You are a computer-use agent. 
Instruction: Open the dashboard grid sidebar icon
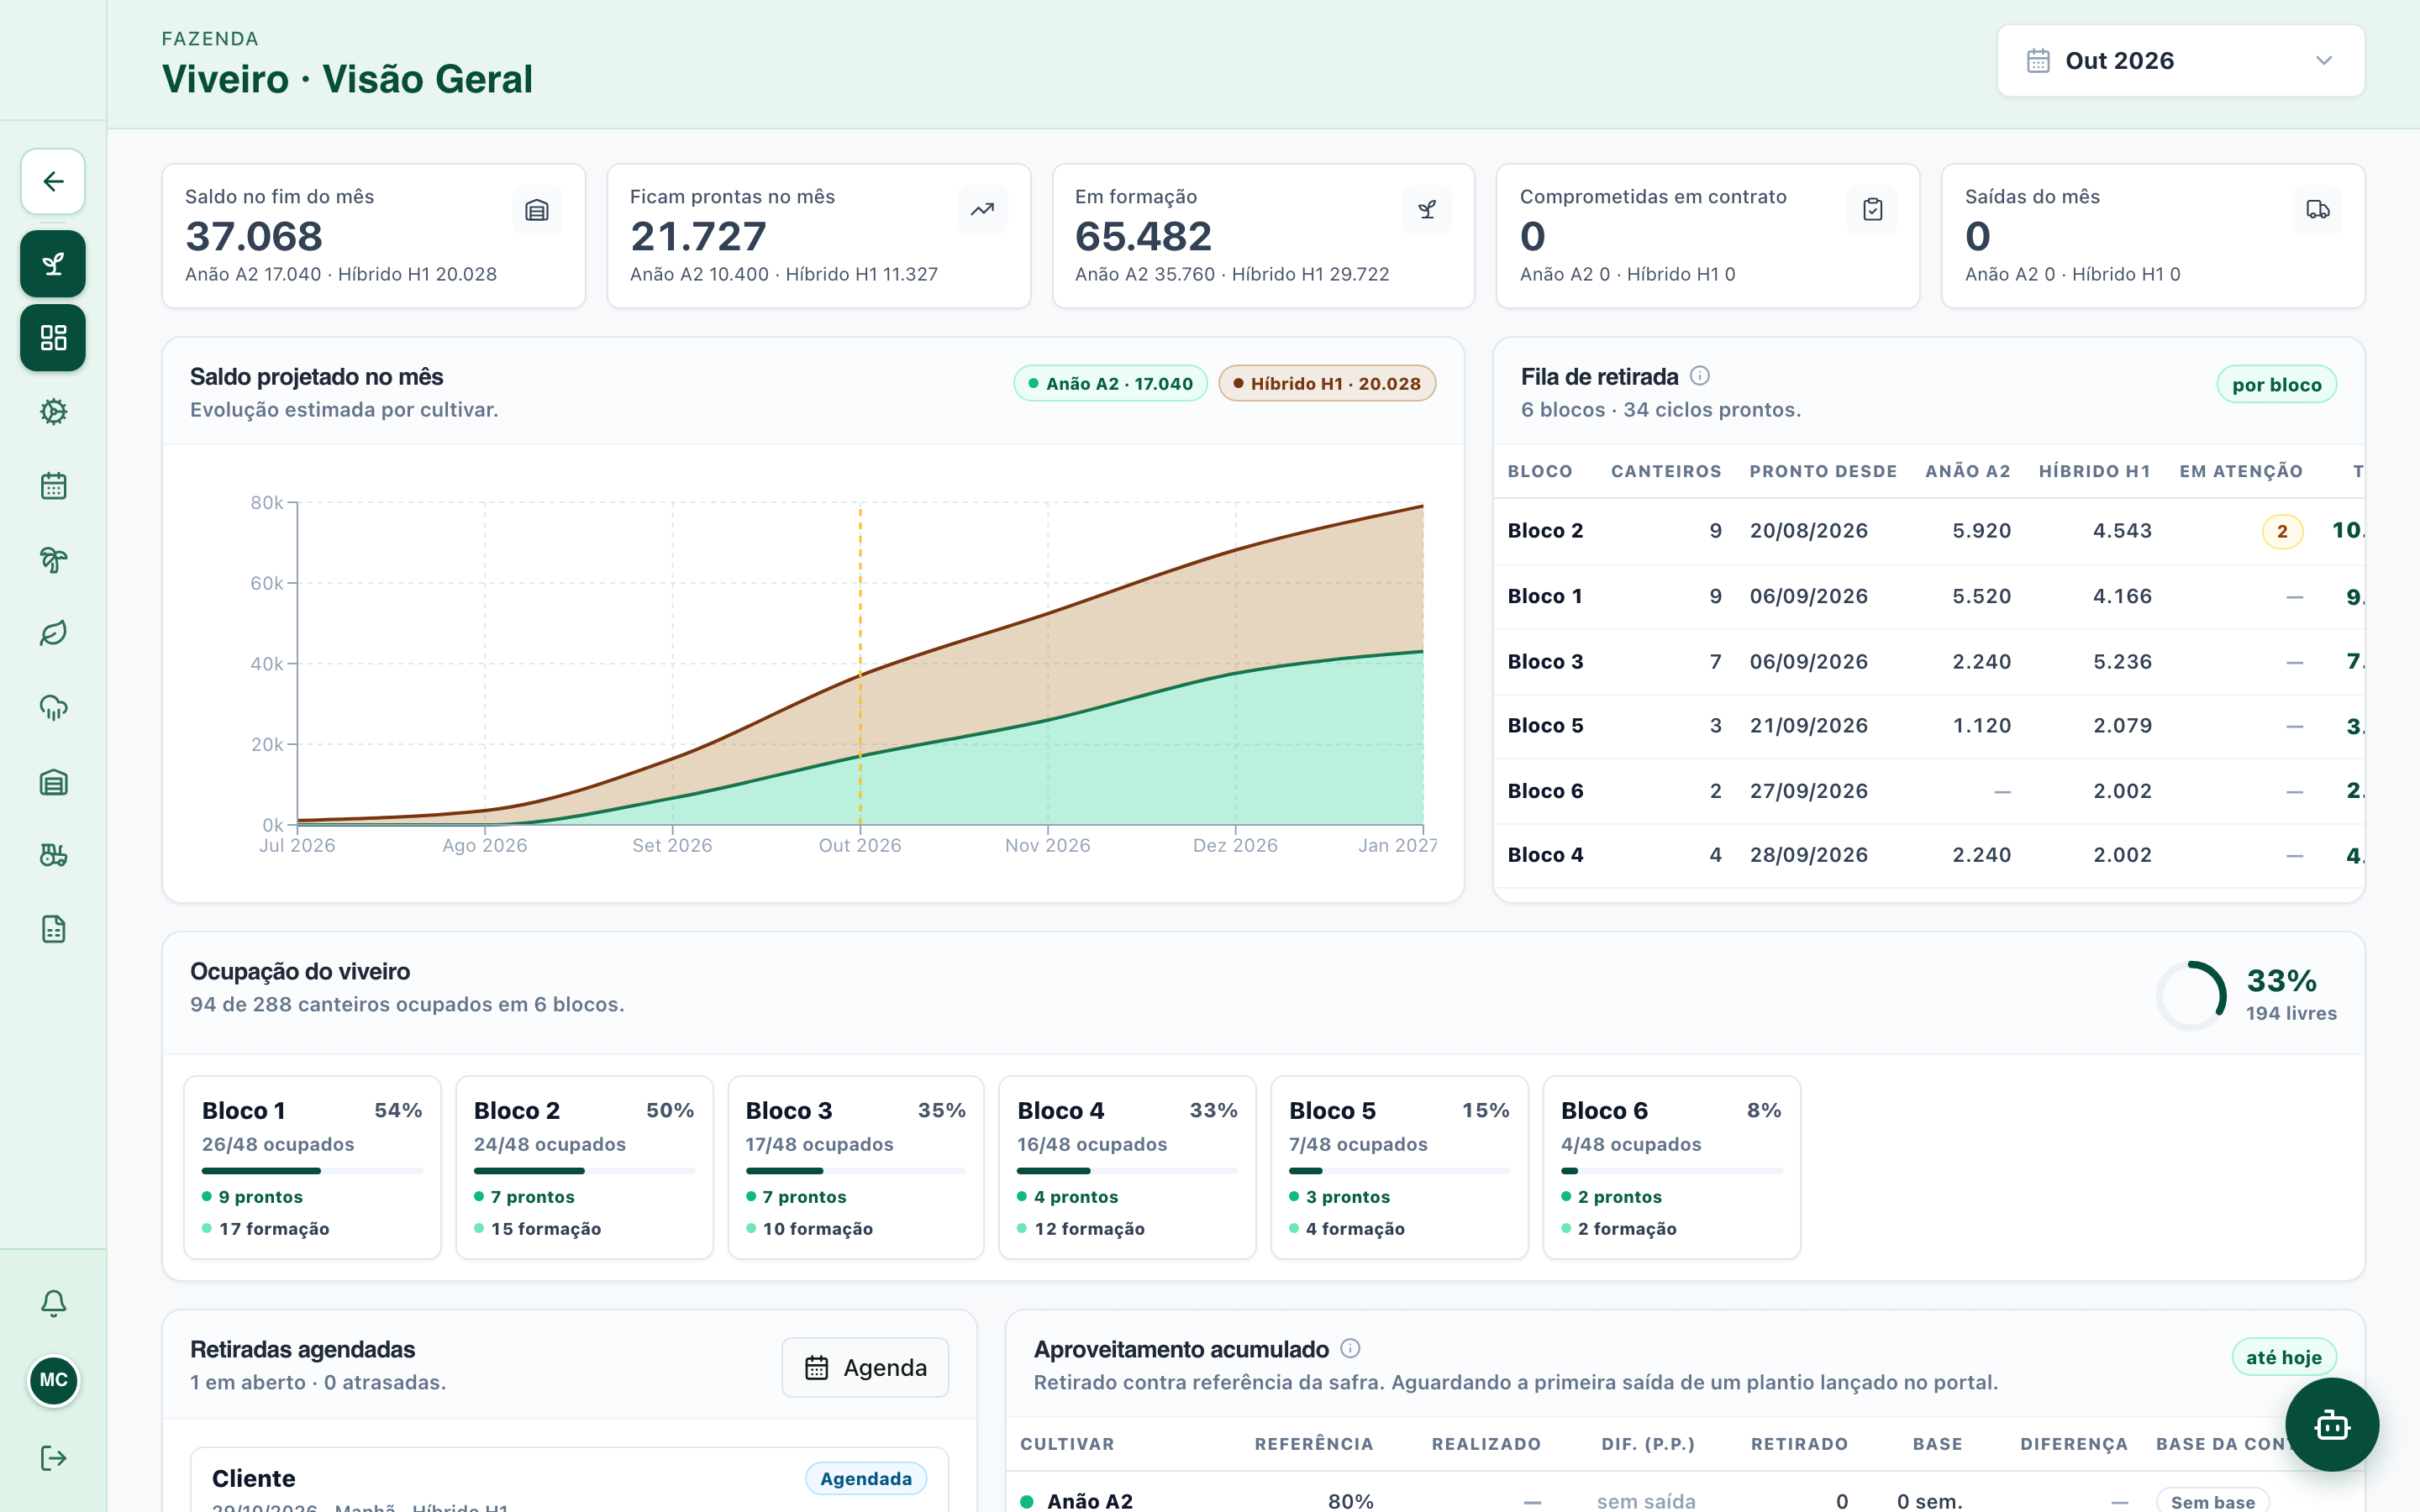point(53,338)
